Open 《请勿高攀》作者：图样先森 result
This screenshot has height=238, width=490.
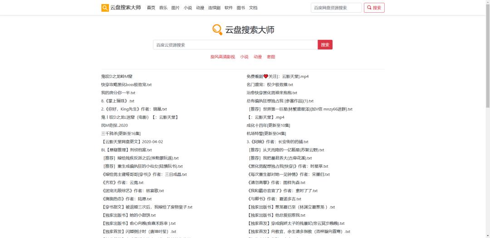coord(276,182)
